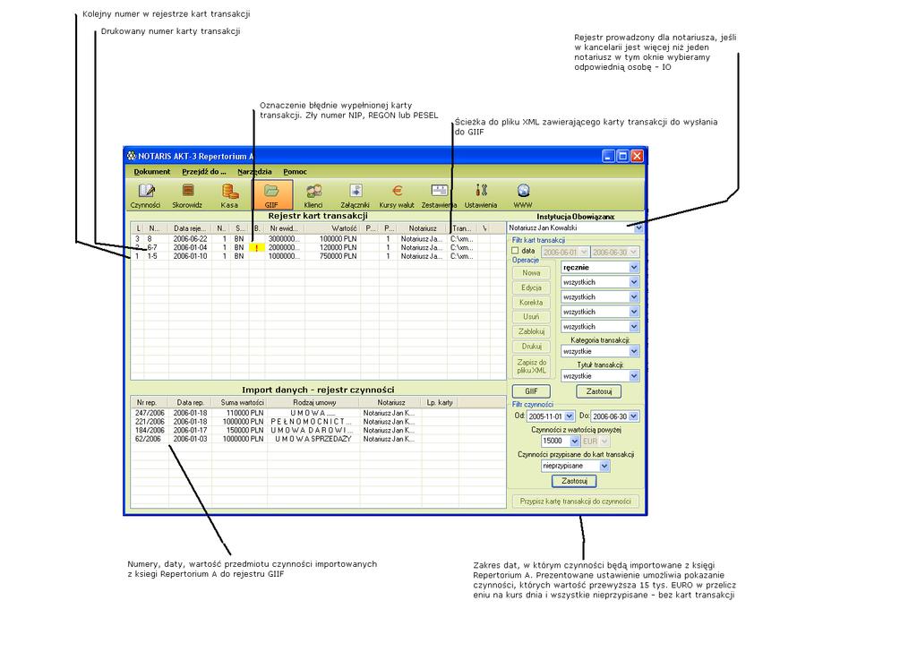Image resolution: width=917 pixels, height=652 pixels.
Task: Click the Data rep. column header
Action: point(190,402)
